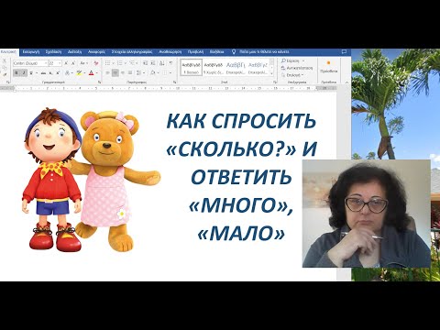Open the Διάταξη (Layout) ribbon tab
This screenshot has width=440, height=330.
point(75,52)
